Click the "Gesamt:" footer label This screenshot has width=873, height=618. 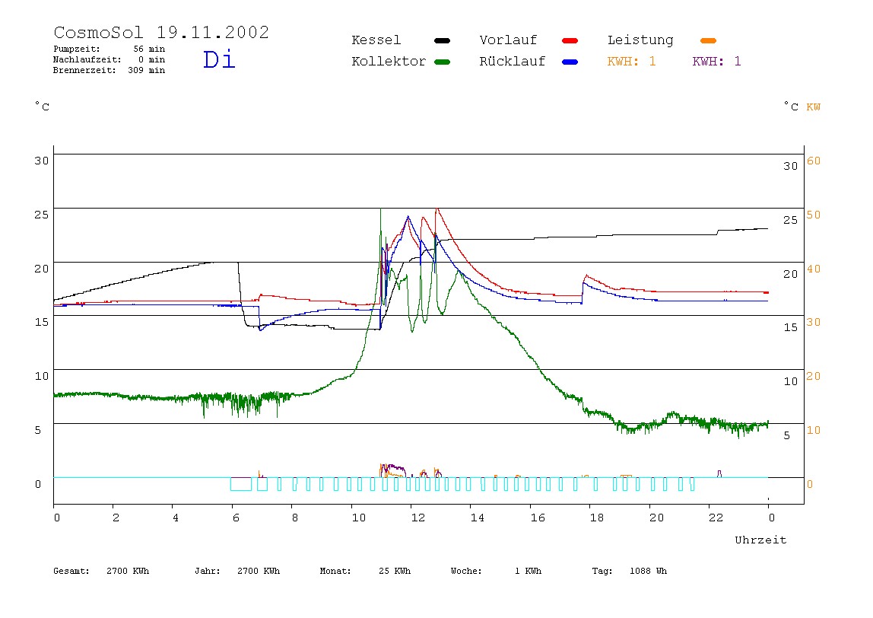(x=71, y=571)
